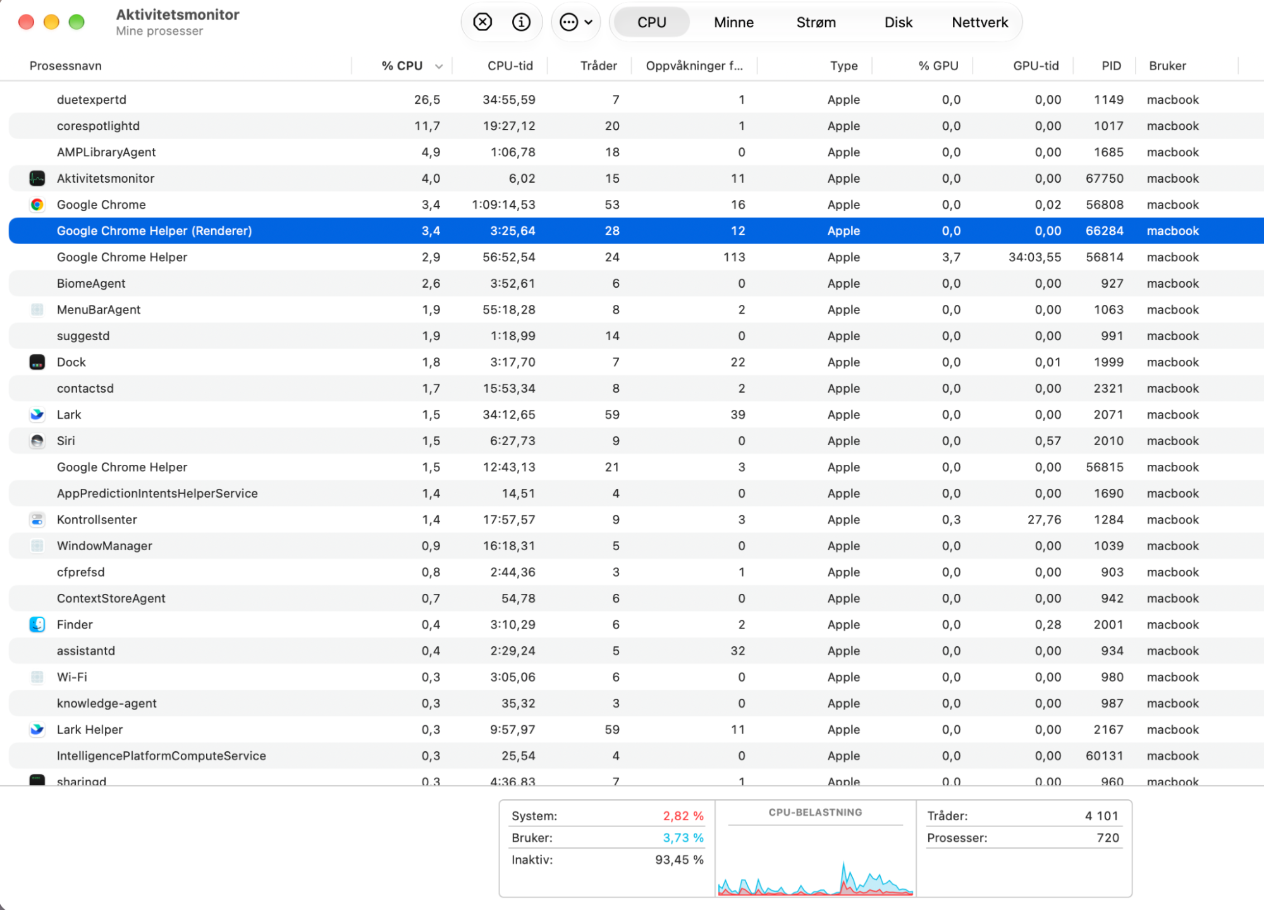Sort by Prosessnavn column header
This screenshot has width=1264, height=910.
65,66
